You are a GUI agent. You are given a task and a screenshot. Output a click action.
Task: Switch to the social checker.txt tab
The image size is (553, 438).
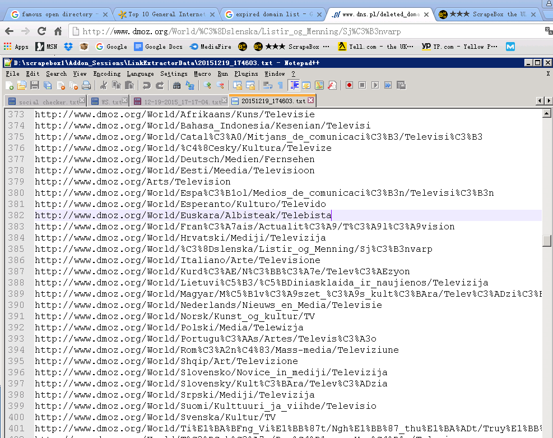tap(45, 102)
